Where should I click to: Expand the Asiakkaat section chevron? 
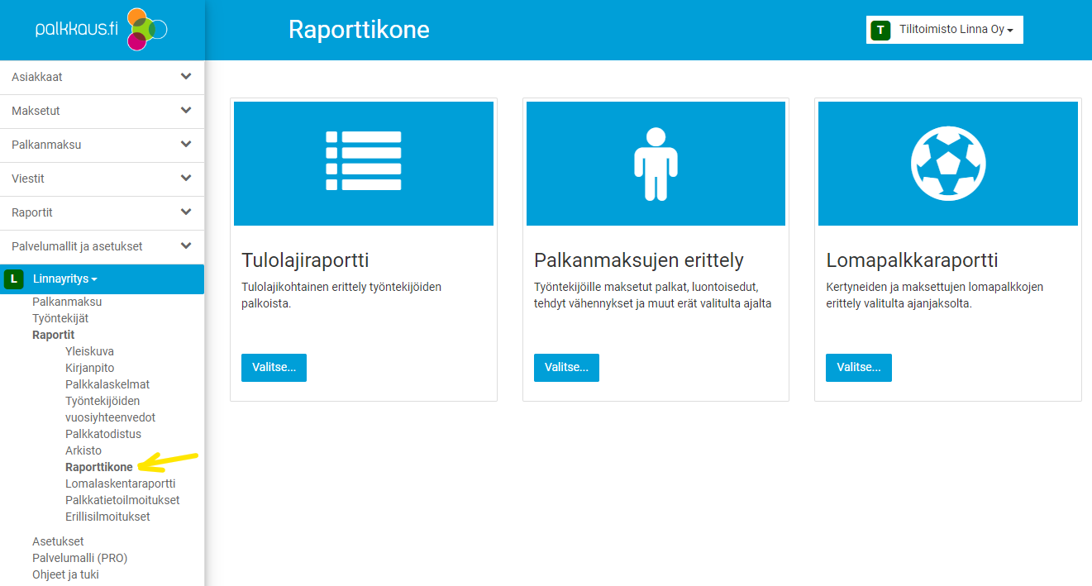click(x=186, y=76)
